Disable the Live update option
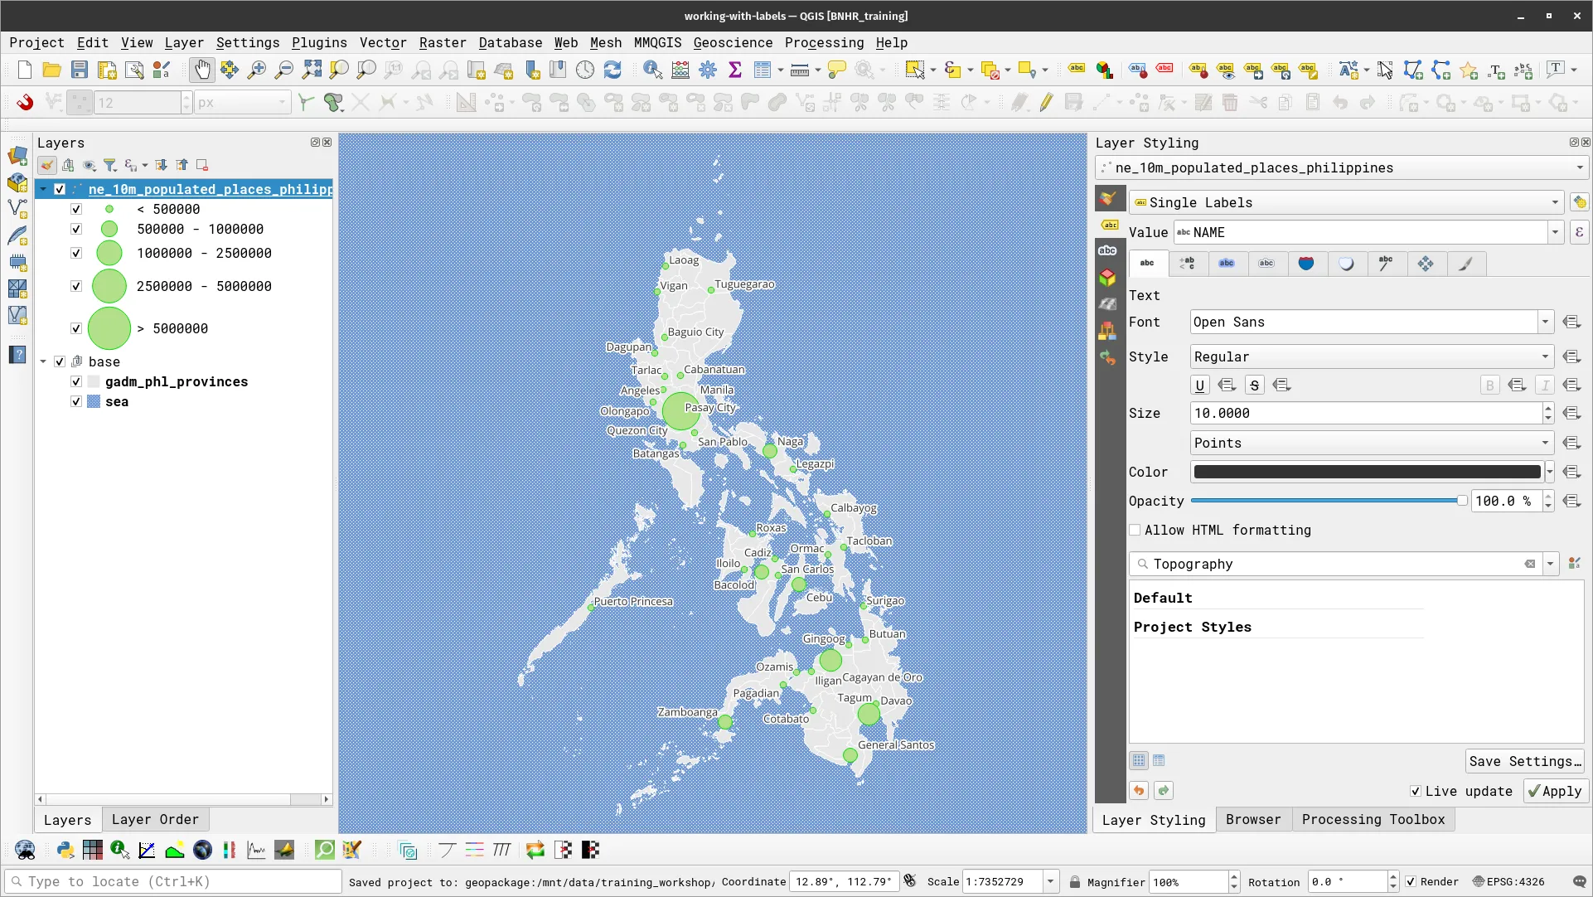This screenshot has width=1593, height=897. click(x=1416, y=791)
